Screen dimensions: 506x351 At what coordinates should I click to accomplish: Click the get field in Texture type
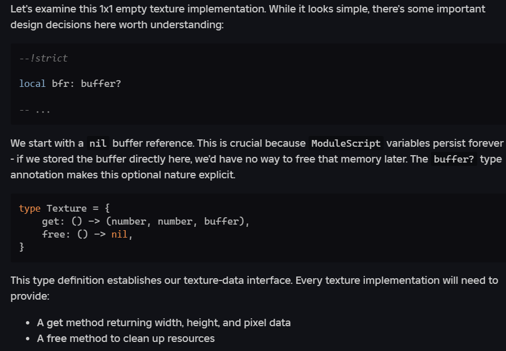50,221
